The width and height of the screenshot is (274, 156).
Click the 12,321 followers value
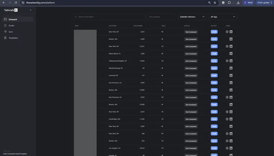coord(142,46)
